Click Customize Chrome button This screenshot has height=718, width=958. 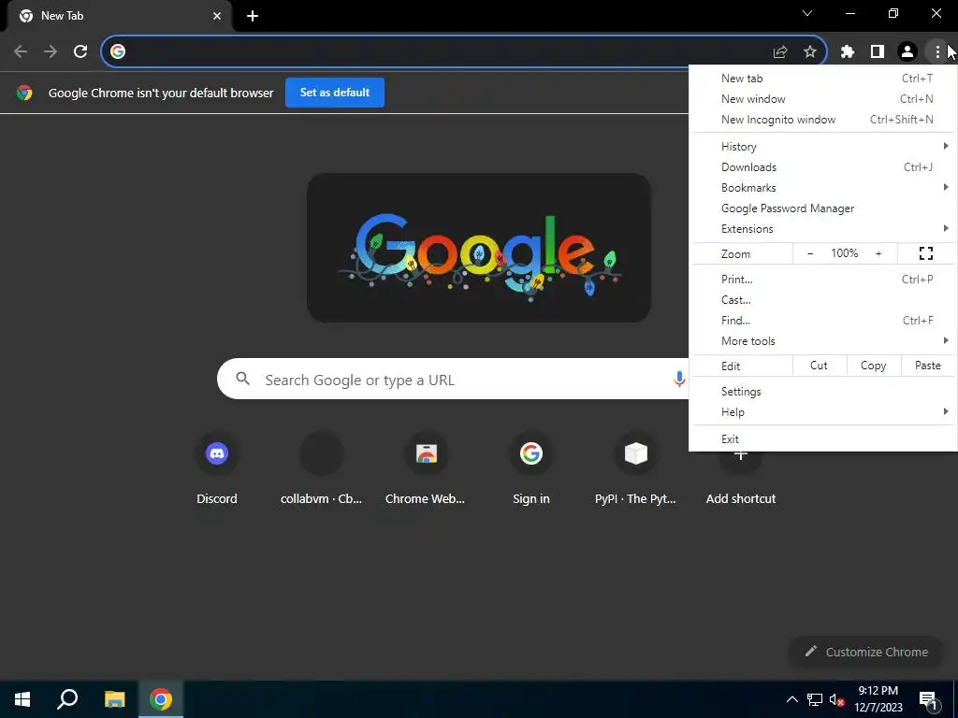(865, 652)
